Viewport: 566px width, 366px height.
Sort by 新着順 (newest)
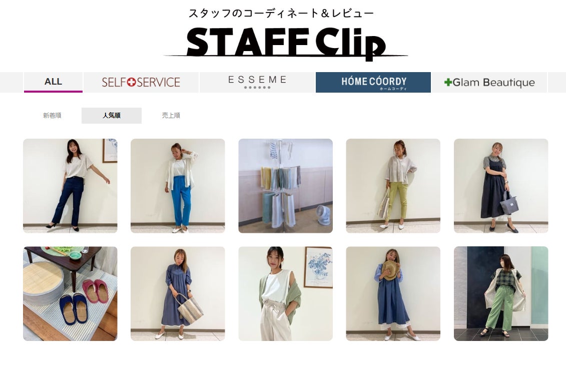pos(52,116)
